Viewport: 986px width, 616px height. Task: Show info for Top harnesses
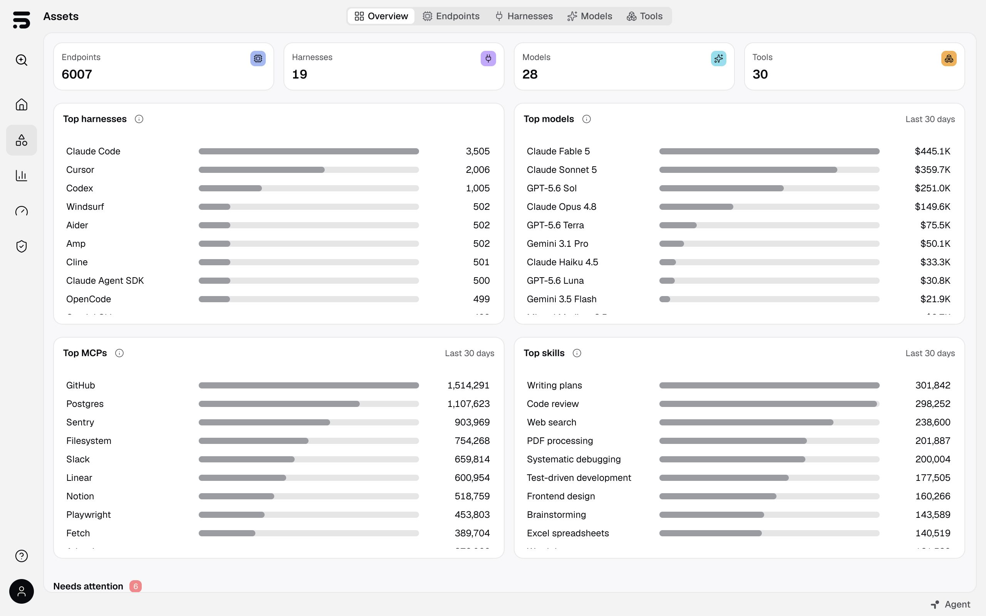[x=139, y=119]
